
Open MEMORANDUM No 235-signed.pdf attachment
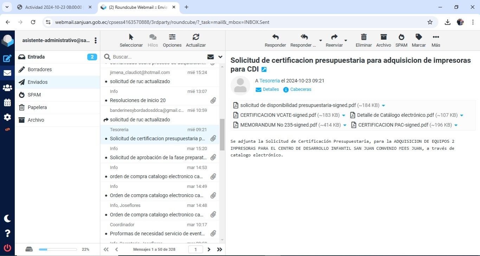tap(279, 125)
